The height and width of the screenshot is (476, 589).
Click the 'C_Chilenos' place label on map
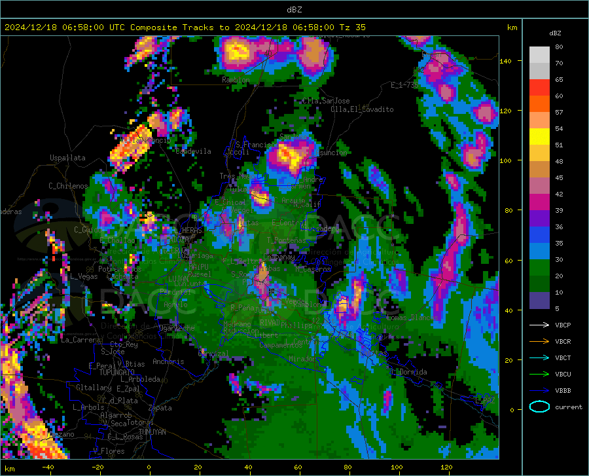click(x=68, y=186)
